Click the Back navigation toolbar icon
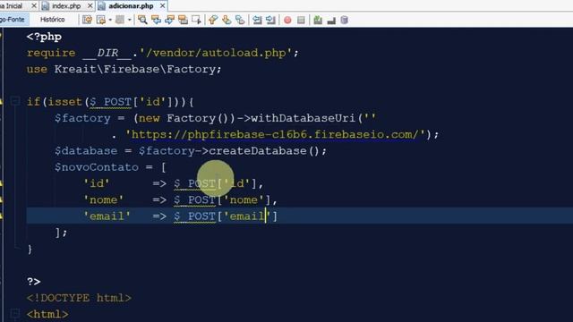Image resolution: width=573 pixels, height=322 pixels. click(x=101, y=20)
